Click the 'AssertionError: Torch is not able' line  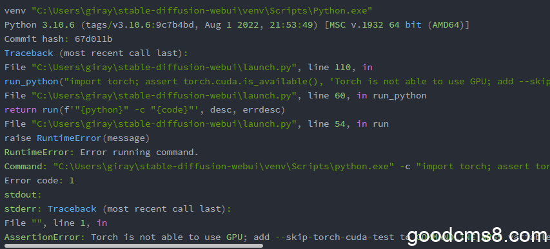[x=277, y=237]
